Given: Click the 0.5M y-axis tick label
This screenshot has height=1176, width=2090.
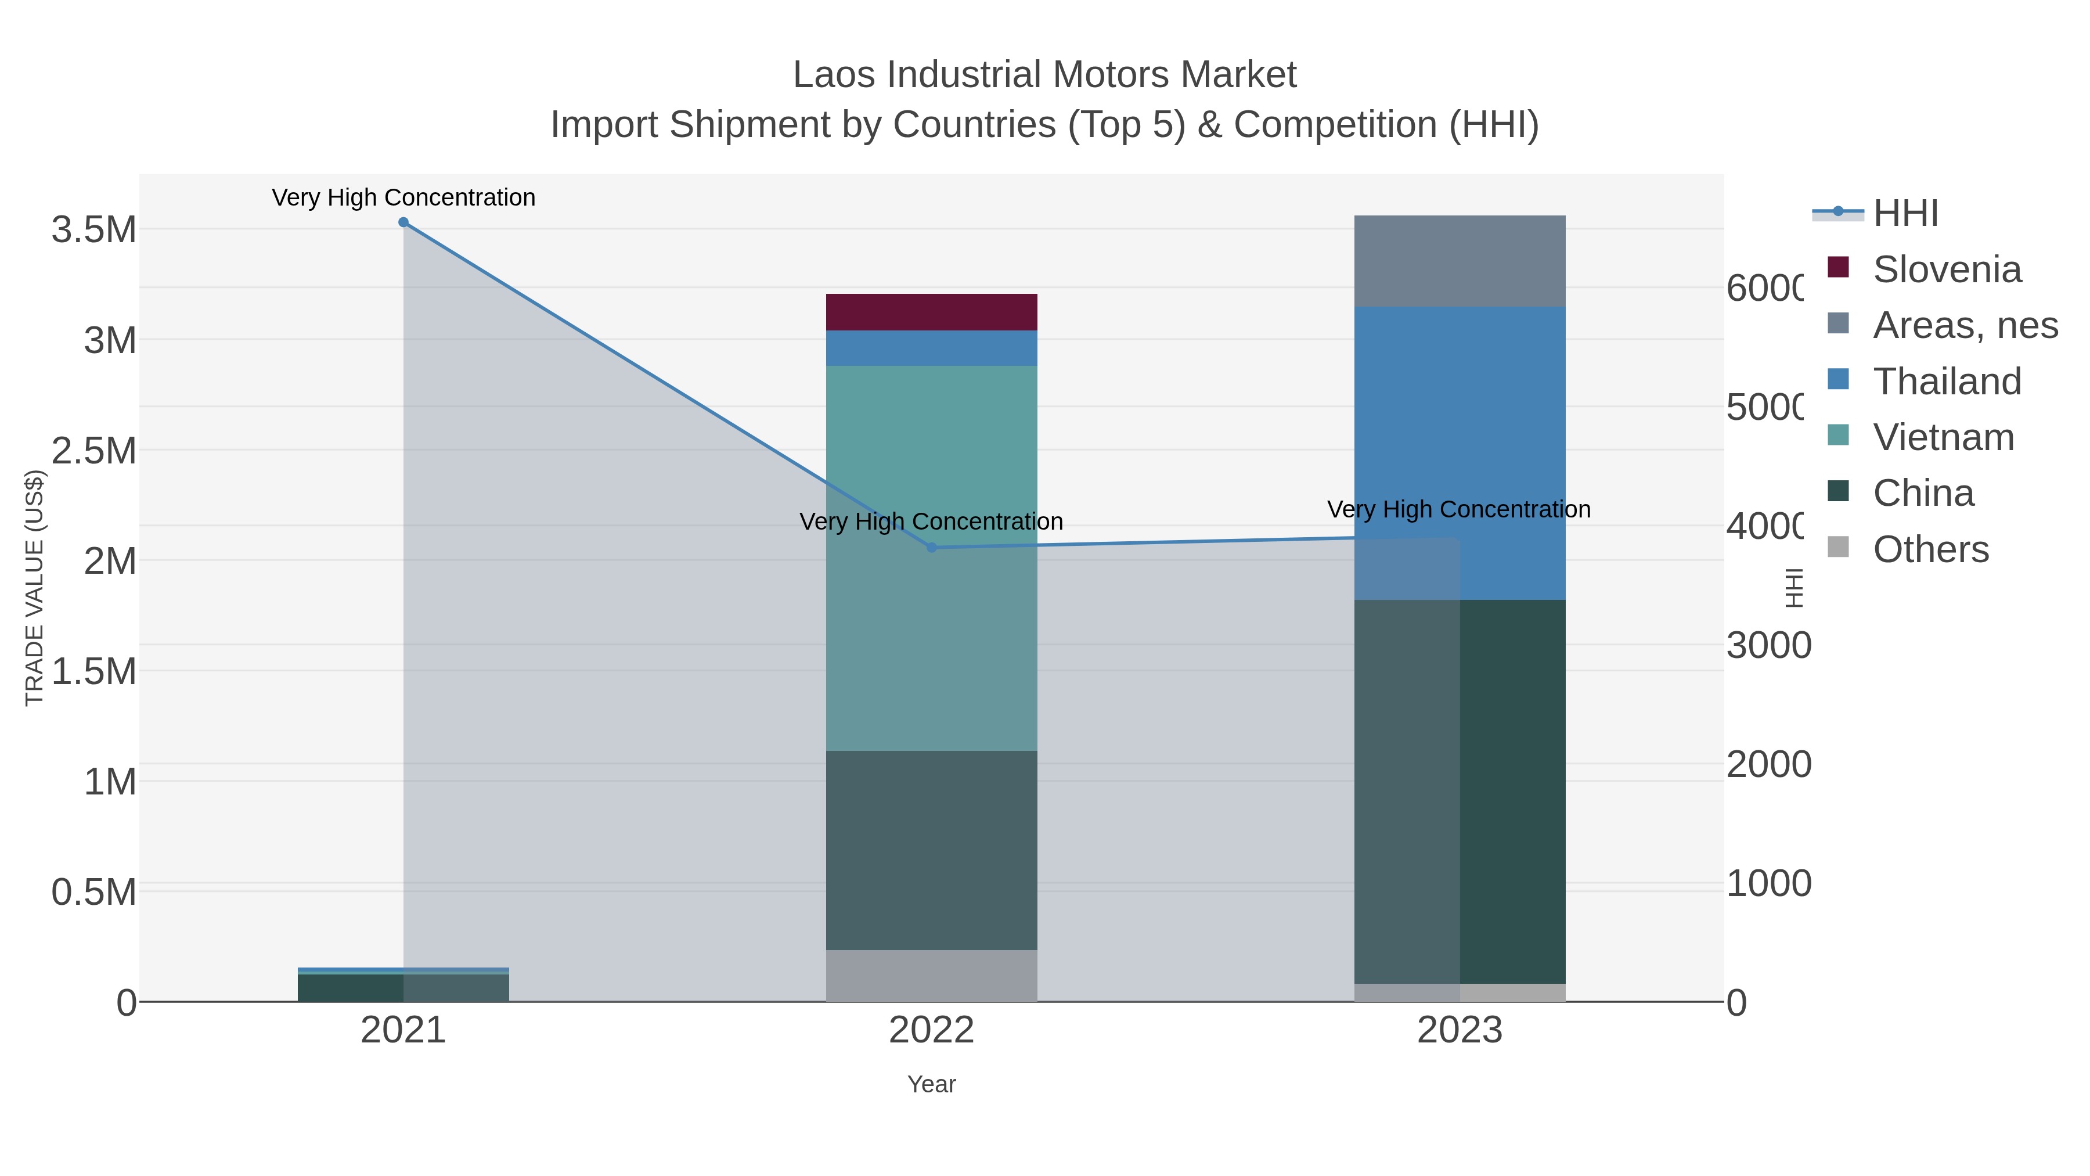Looking at the screenshot, I should pos(94,892).
